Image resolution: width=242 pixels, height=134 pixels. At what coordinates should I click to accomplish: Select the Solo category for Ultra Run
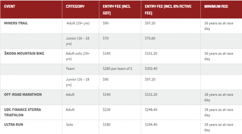point(70,125)
